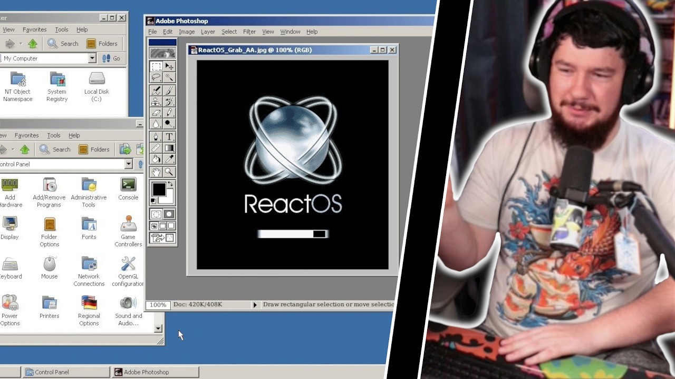Switch to Quick Mask mode

point(169,215)
